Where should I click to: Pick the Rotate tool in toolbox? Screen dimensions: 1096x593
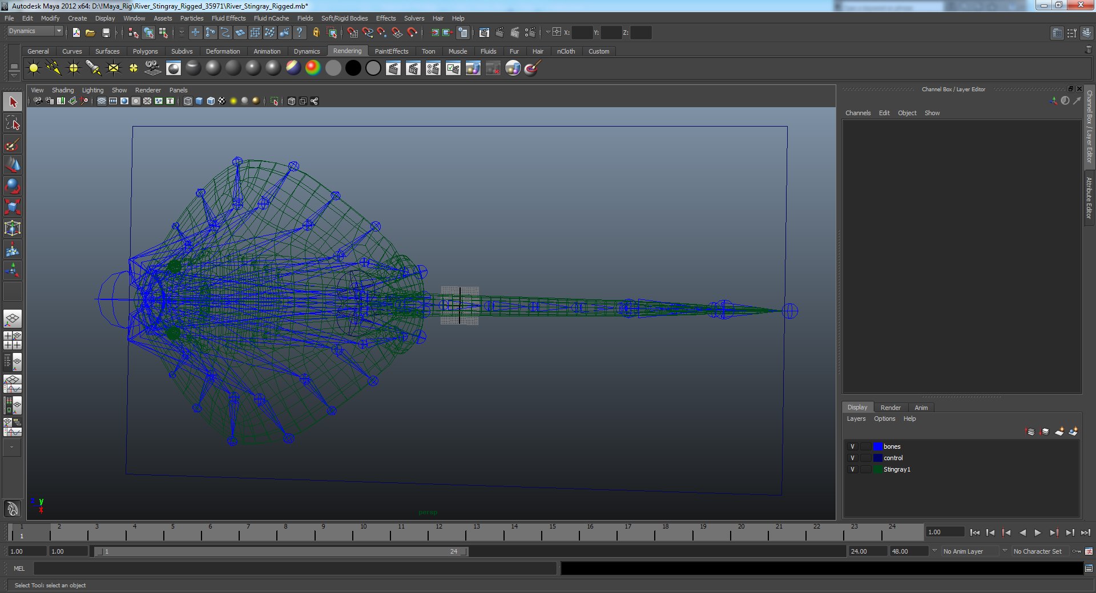coord(13,186)
